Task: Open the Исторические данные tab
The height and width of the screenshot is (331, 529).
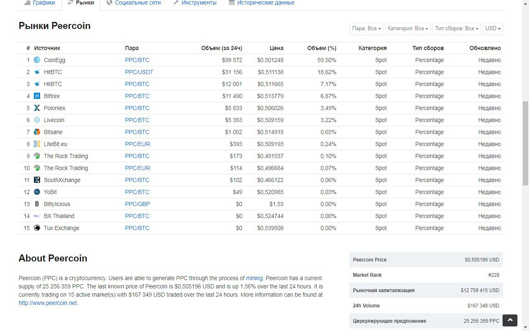Action: [262, 3]
